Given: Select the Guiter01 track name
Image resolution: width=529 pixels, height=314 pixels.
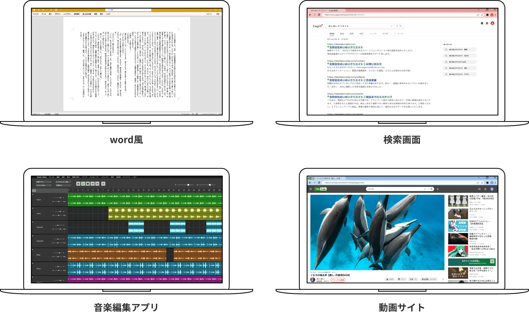Looking at the screenshot, I should 40,227.
